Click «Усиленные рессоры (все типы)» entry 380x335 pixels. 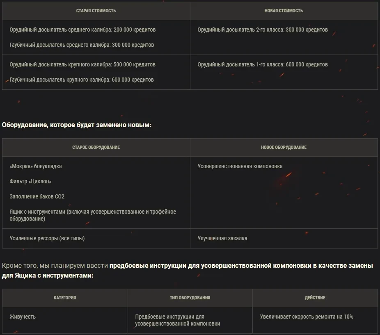coord(47,238)
